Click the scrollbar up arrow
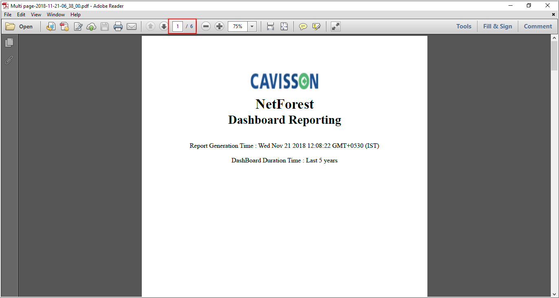Viewport: 559px width, 298px height. point(554,37)
